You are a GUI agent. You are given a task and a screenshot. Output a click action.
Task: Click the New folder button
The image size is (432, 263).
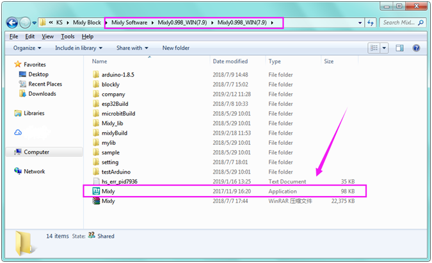pos(176,48)
